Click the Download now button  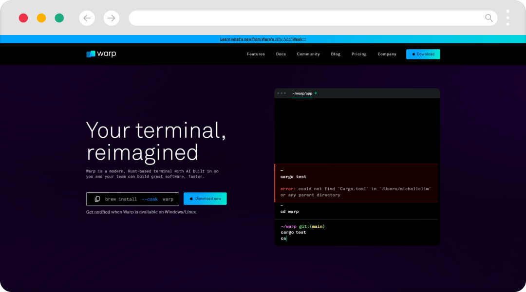(205, 199)
